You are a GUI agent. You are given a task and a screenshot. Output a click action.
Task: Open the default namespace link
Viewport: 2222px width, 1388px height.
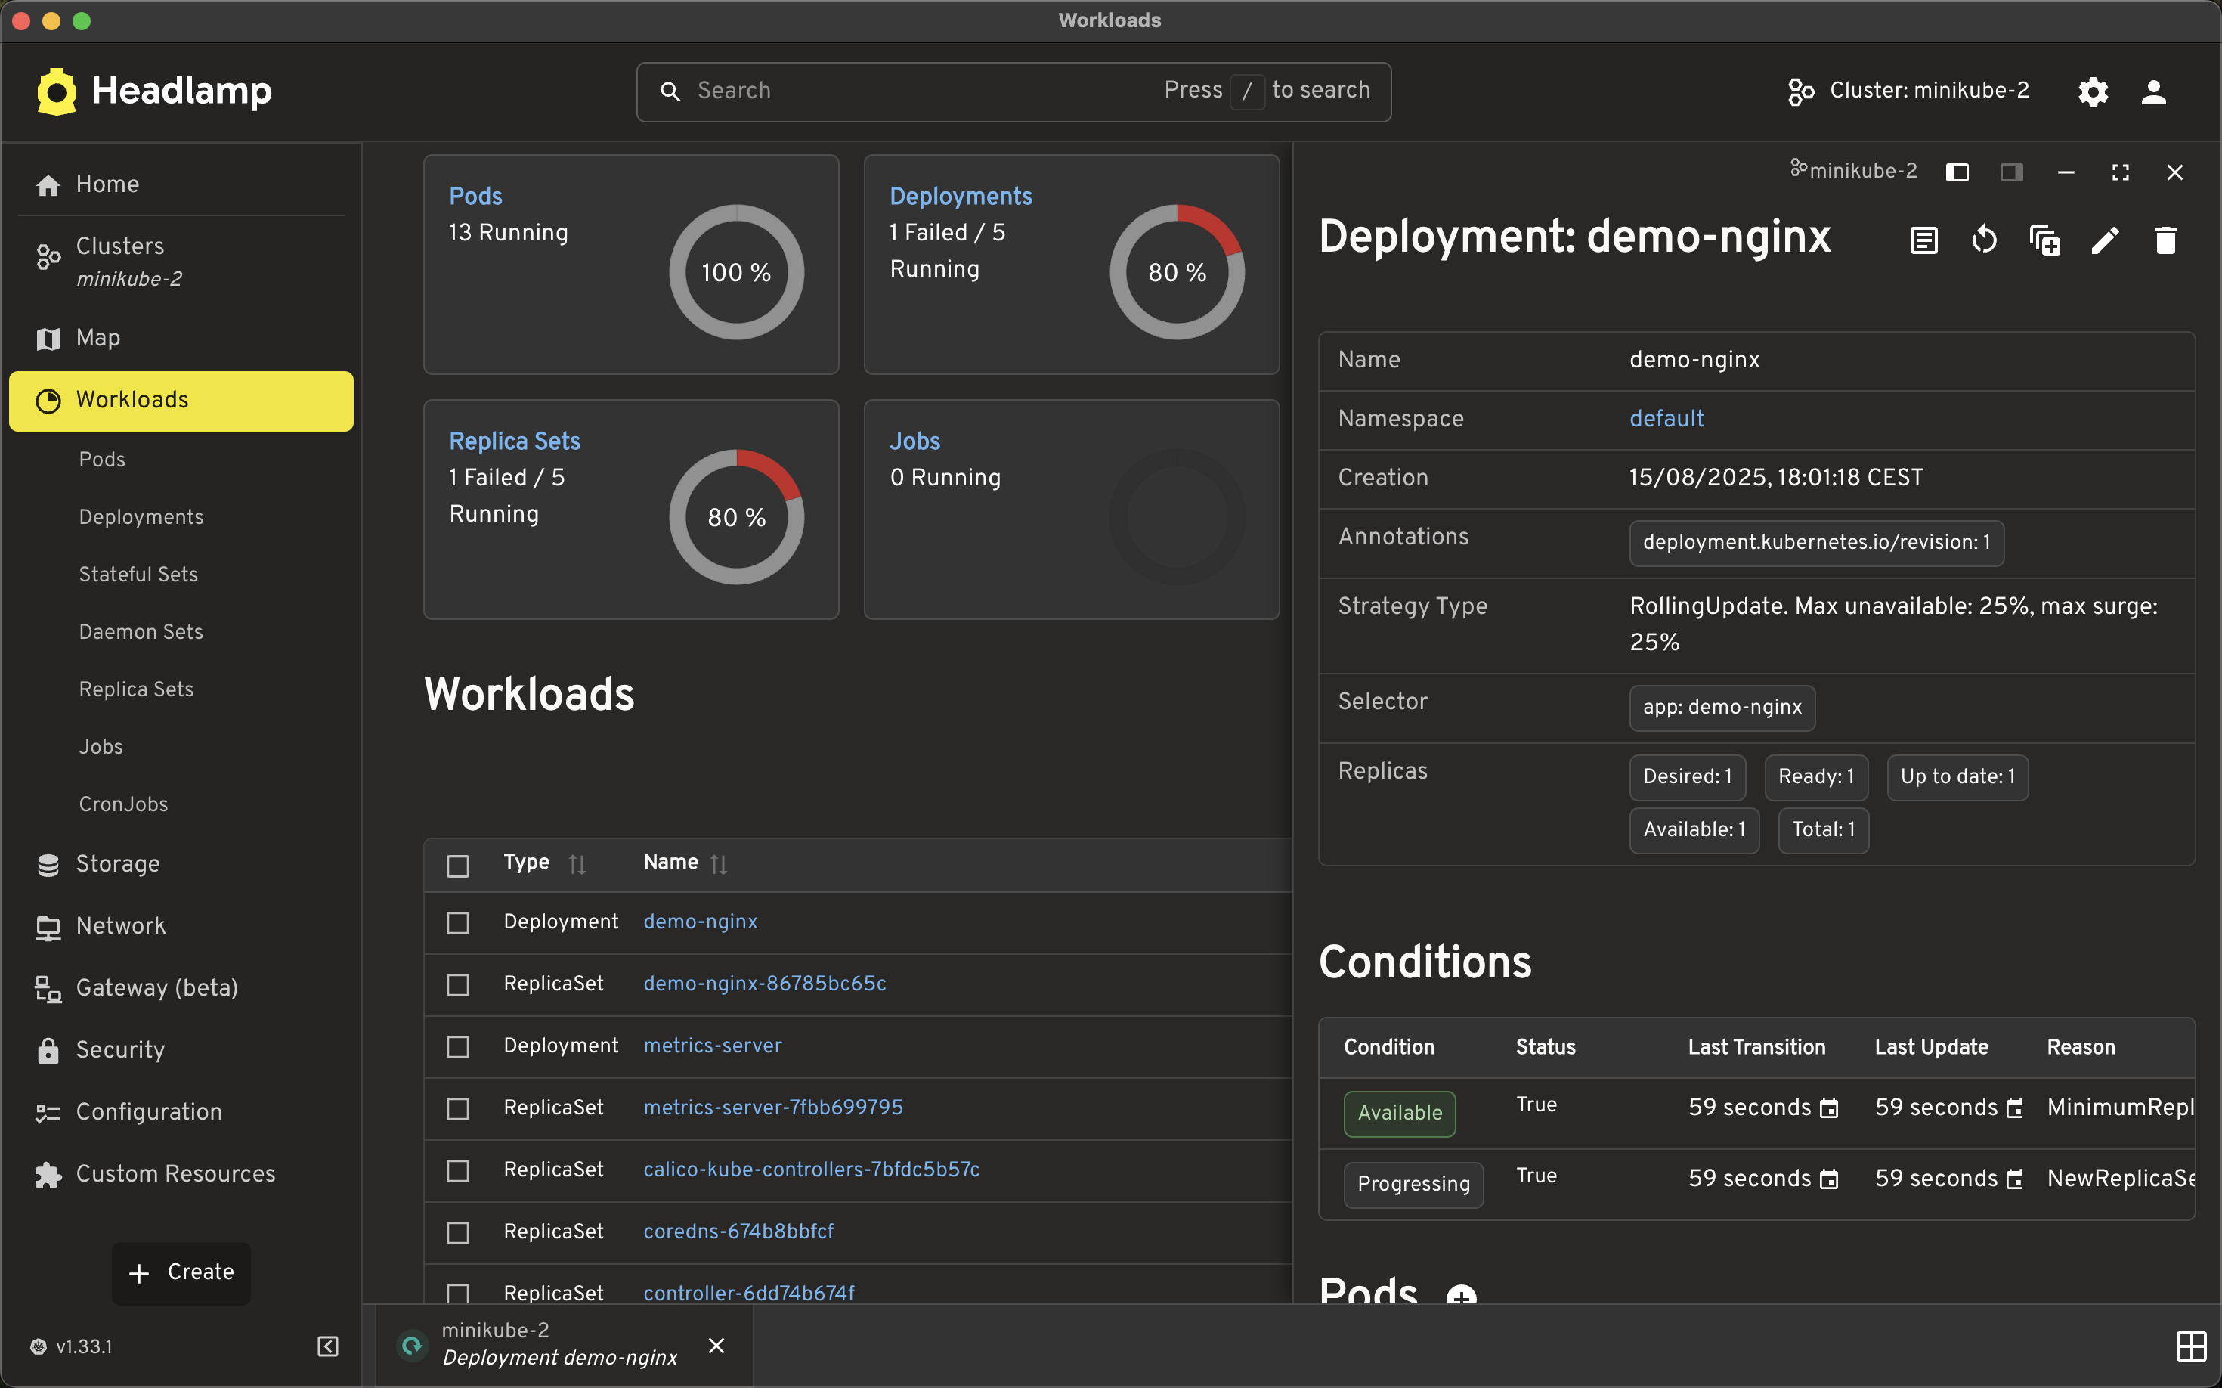1666,419
